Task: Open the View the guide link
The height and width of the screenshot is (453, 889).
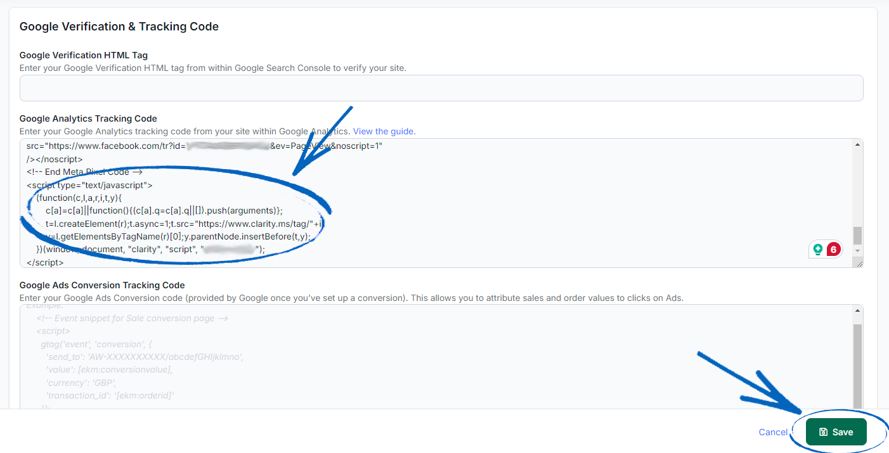Action: [x=384, y=131]
